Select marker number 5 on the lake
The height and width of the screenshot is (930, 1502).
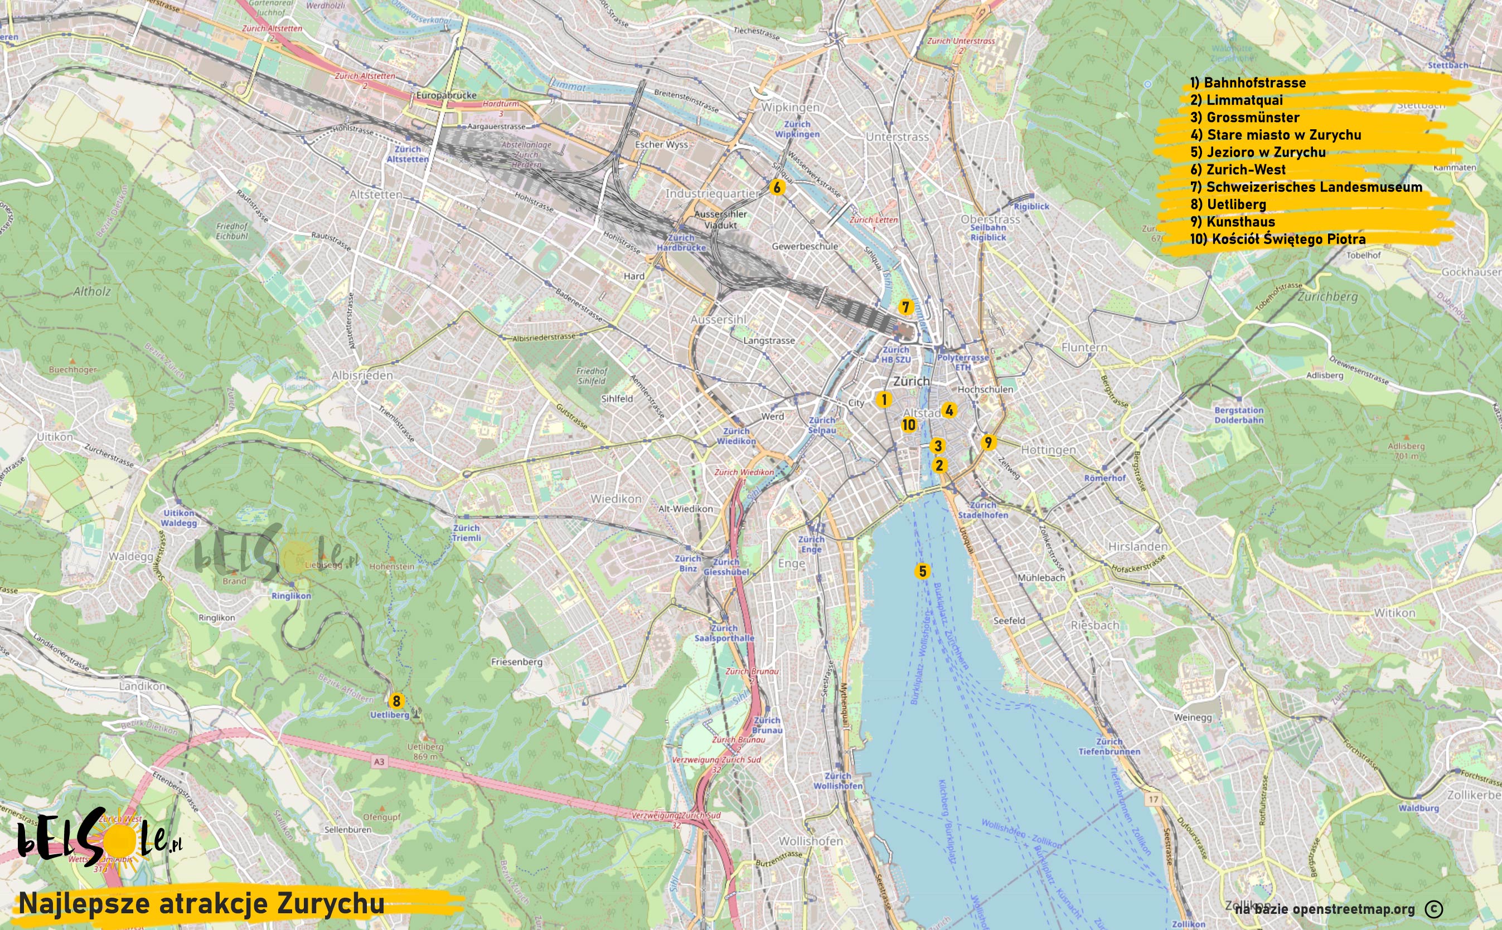pos(922,571)
